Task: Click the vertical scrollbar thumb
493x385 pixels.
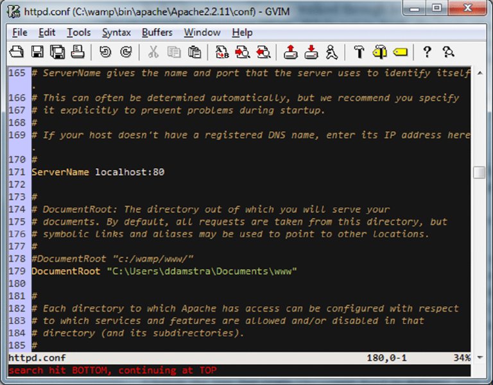Action: 480,172
